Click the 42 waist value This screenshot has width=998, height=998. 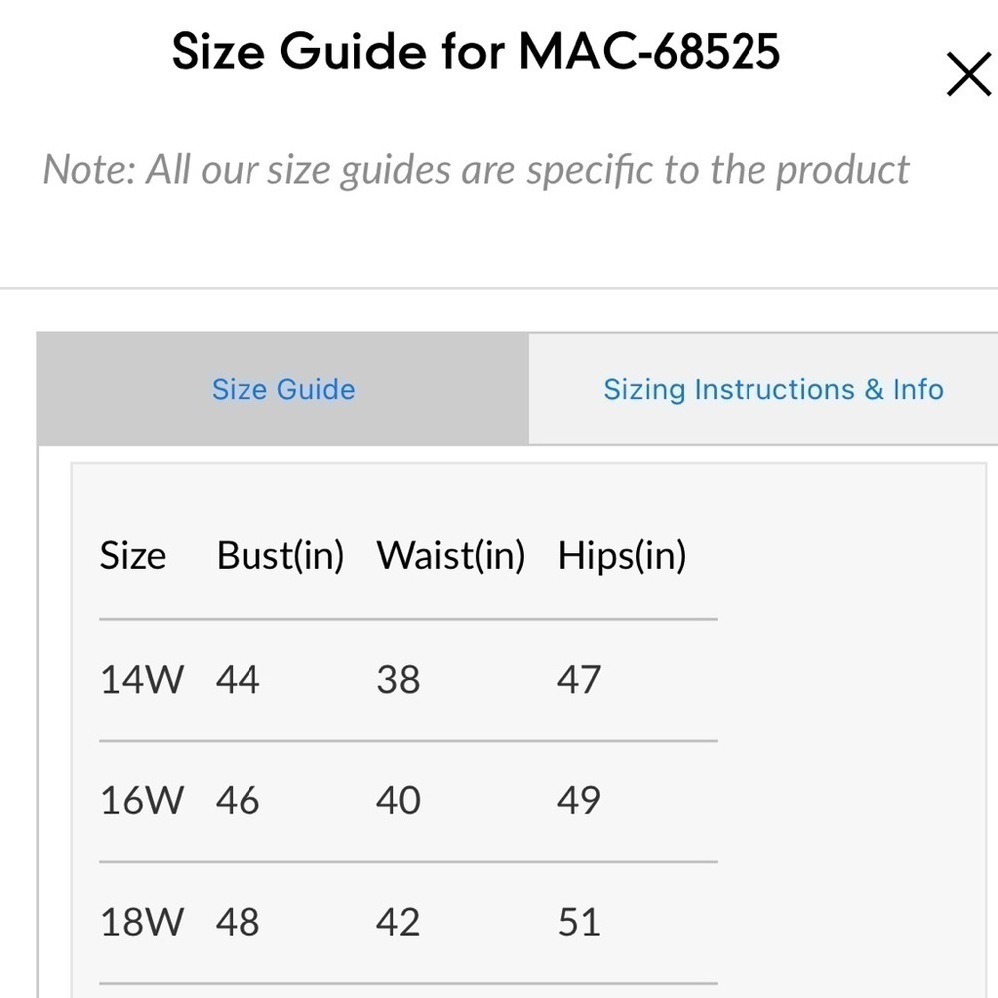click(x=398, y=922)
